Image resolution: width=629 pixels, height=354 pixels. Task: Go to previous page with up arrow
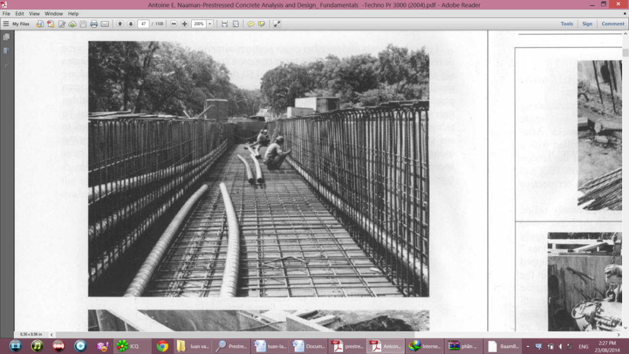coord(120,24)
